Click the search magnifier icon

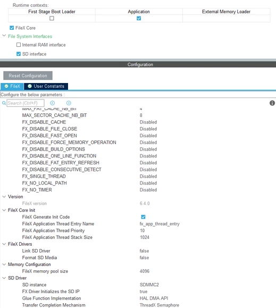pyautogui.click(x=4, y=103)
